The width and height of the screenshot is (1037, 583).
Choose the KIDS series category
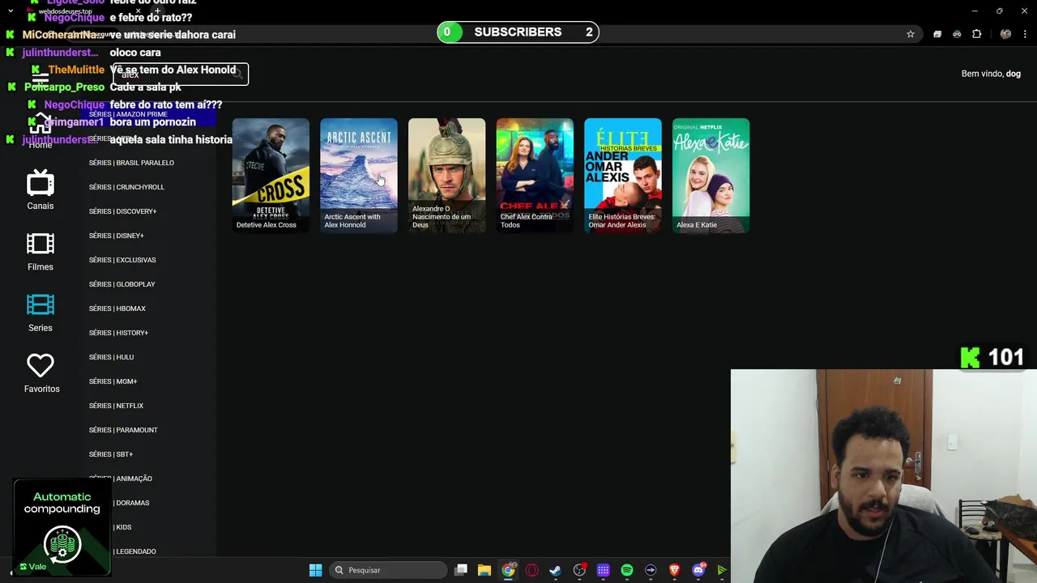coord(122,527)
